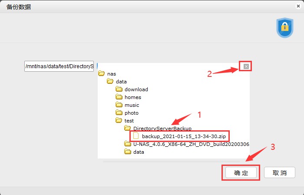This screenshot has width=304, height=195.
Task: Click the homes folder icon
Action: [119, 97]
